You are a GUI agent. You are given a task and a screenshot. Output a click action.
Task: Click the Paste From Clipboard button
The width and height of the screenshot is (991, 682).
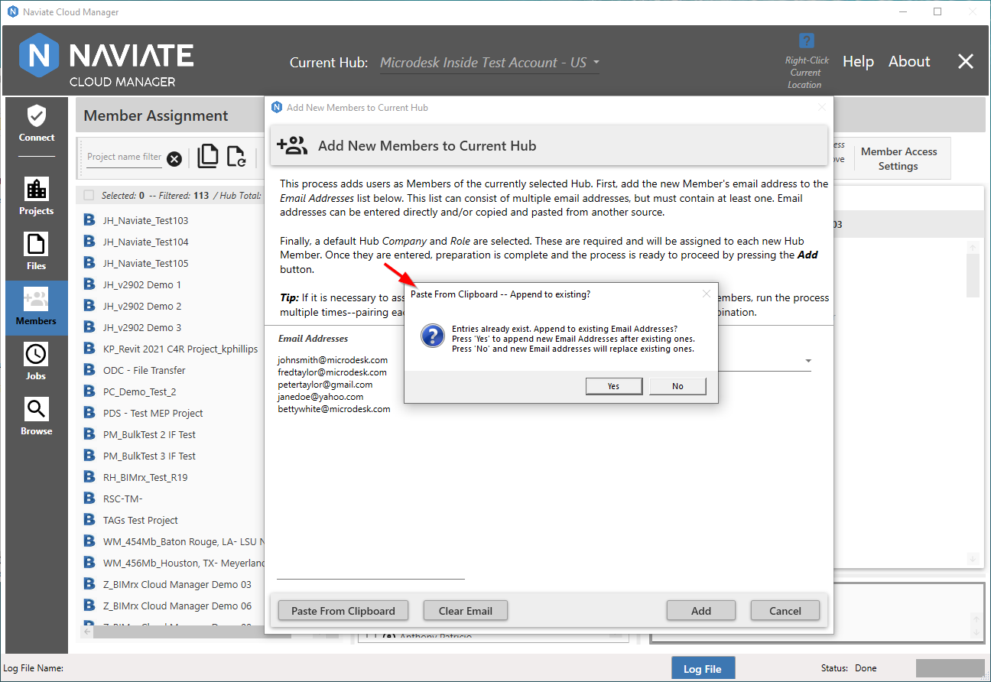[343, 611]
